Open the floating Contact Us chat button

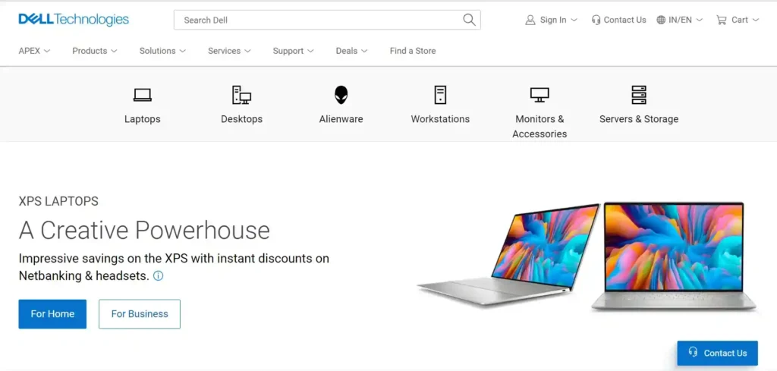(x=718, y=353)
